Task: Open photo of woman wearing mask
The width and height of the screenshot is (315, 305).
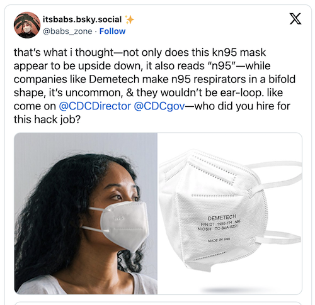Action: 86,213
